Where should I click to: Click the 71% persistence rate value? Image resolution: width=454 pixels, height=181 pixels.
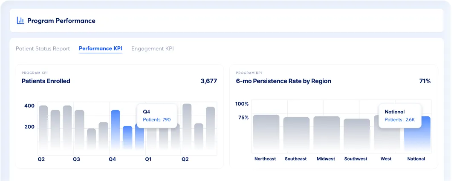pos(425,81)
